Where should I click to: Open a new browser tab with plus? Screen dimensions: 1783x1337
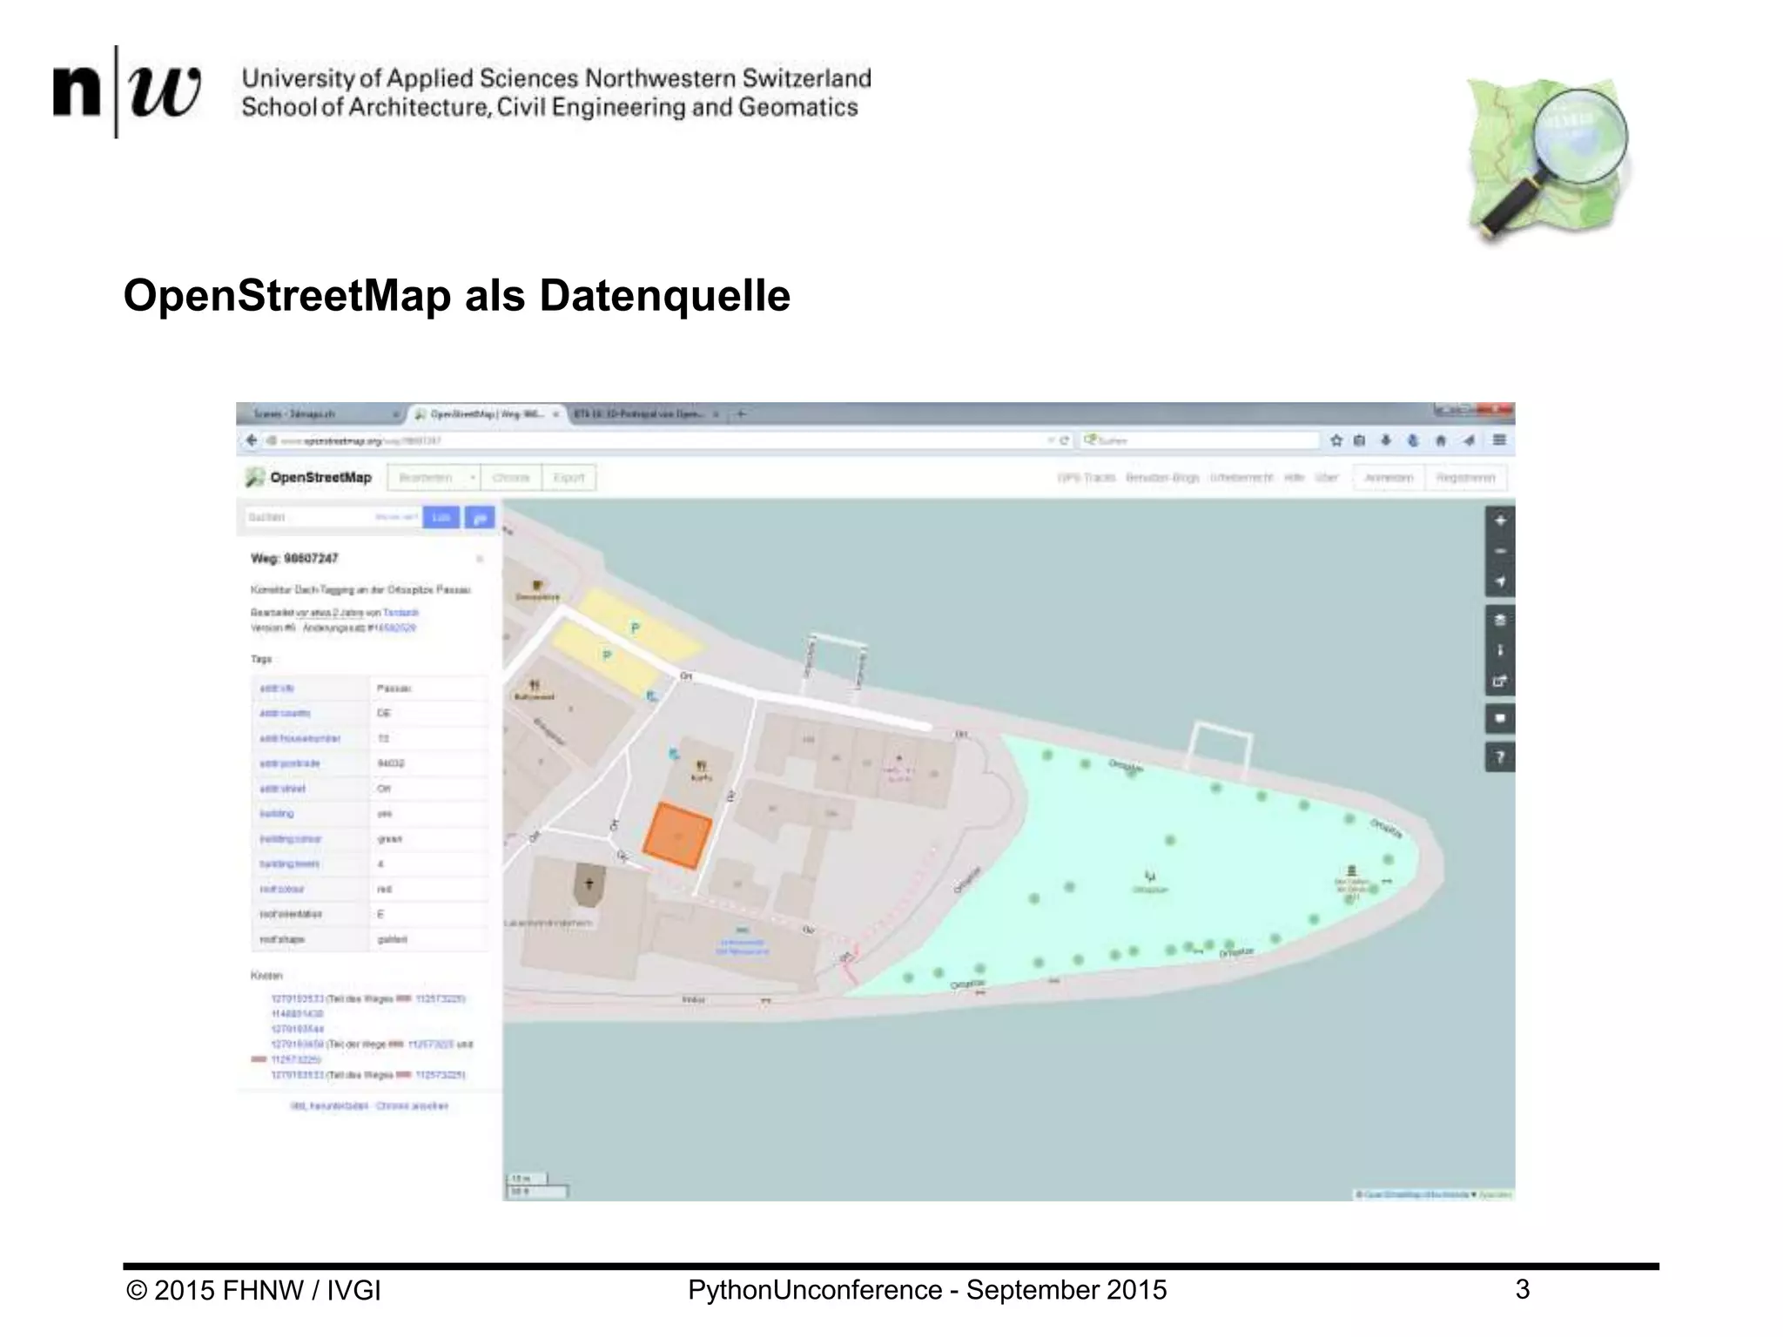(741, 414)
